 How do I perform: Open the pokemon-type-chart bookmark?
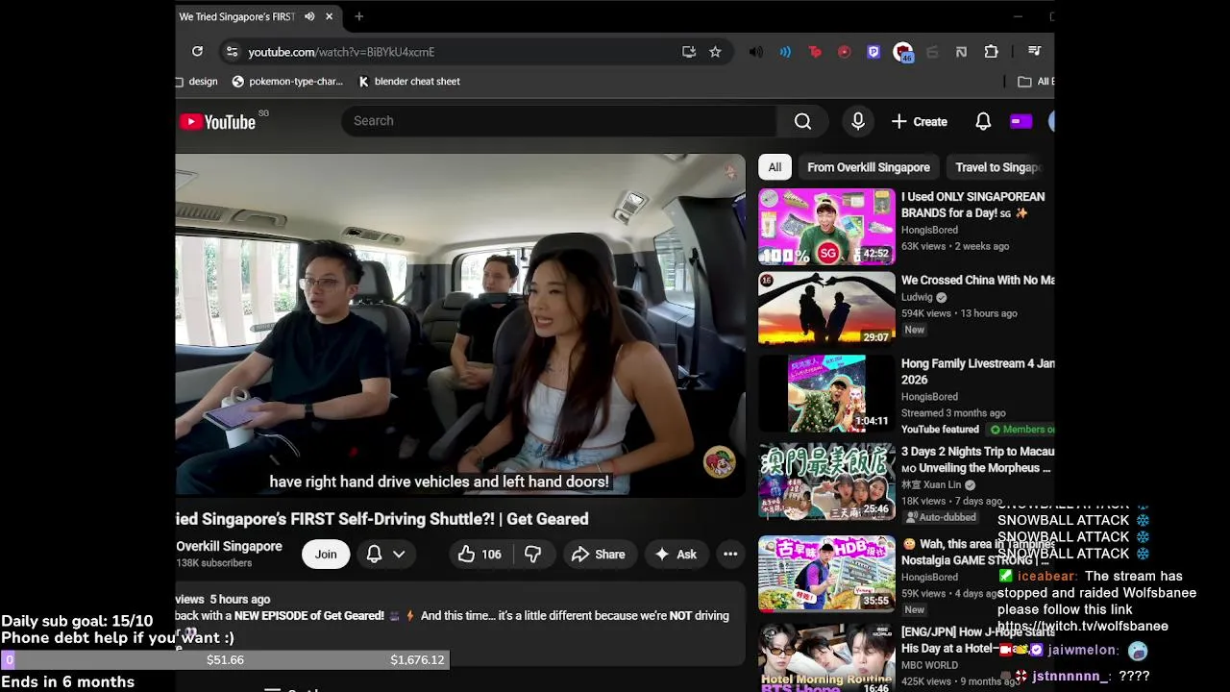pyautogui.click(x=287, y=82)
